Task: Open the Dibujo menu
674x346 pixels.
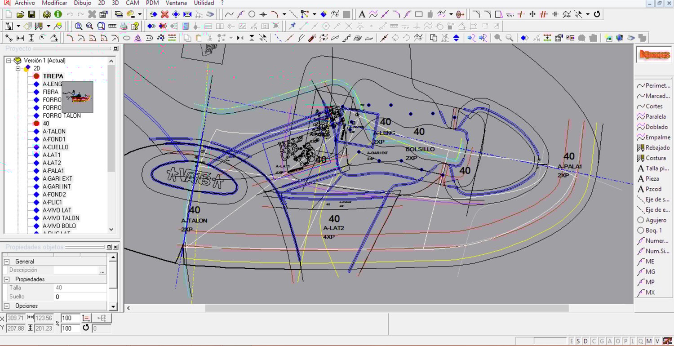Action: [83, 3]
